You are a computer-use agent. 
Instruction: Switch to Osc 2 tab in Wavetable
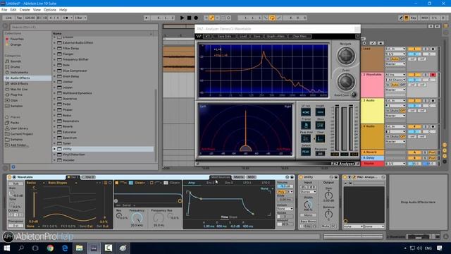click(89, 177)
